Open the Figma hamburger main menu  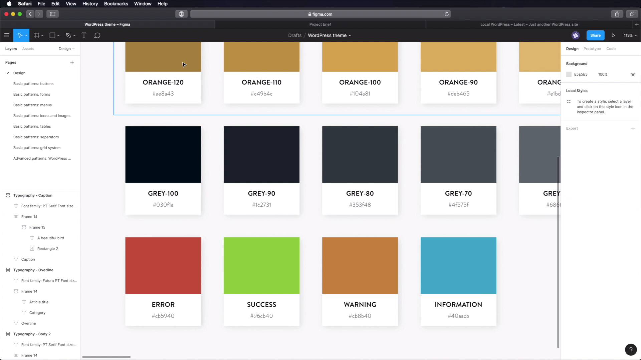(x=6, y=35)
